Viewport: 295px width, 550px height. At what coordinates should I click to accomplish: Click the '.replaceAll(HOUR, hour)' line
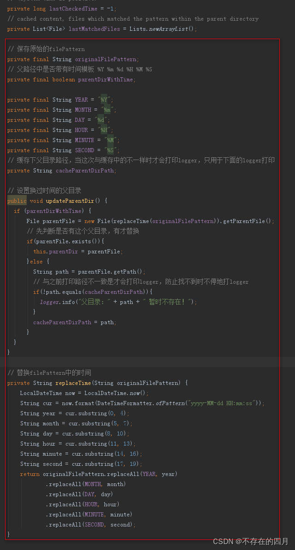tap(82, 504)
